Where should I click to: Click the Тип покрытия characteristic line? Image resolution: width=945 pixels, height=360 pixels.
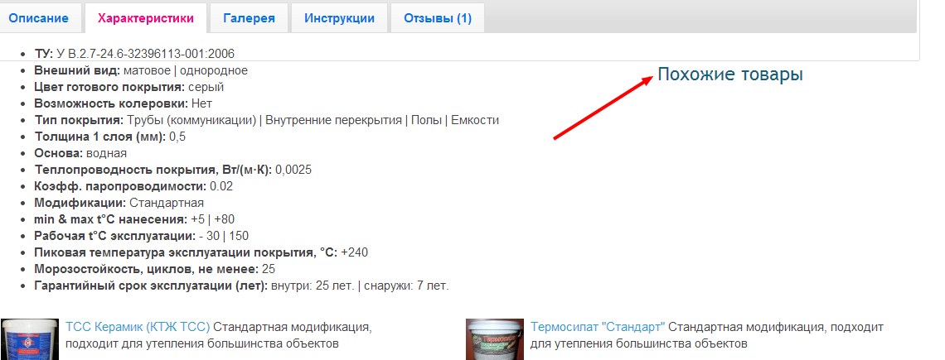tap(267, 120)
